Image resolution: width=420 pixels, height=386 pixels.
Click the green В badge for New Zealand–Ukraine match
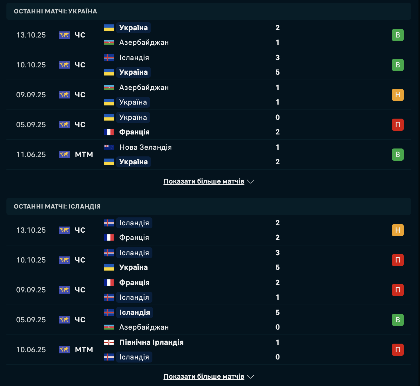coord(397,155)
